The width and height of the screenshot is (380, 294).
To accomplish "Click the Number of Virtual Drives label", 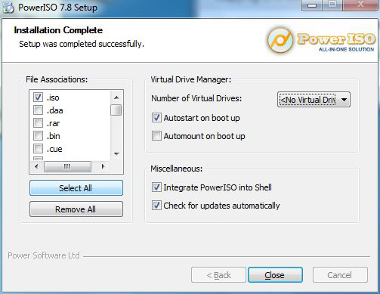I will 196,98.
